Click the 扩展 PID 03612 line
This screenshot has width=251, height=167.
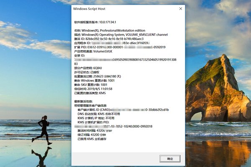(x=120, y=47)
